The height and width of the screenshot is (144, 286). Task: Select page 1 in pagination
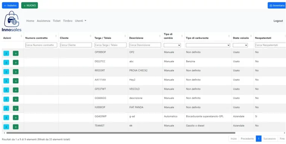point(258,139)
